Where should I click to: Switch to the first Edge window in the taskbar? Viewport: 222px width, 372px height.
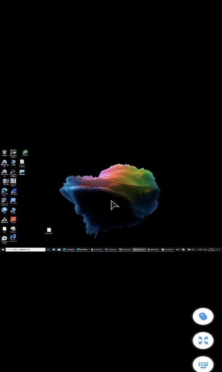point(68,250)
